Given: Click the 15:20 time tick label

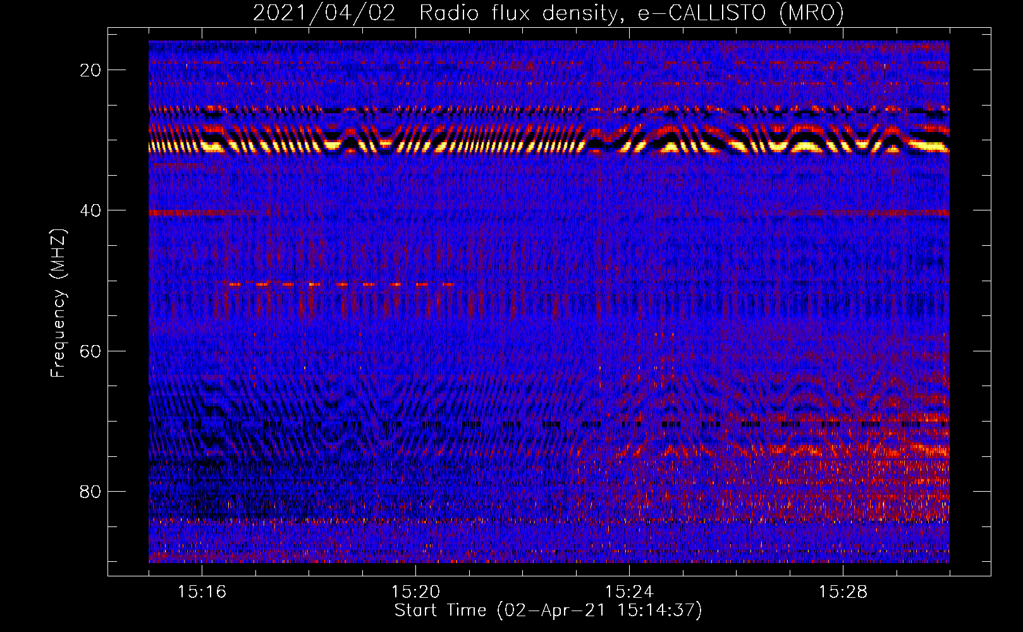Looking at the screenshot, I should coord(415,592).
